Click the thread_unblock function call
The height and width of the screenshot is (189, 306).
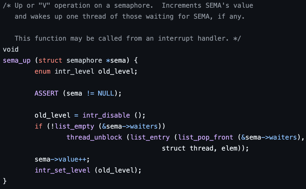tap(94, 137)
